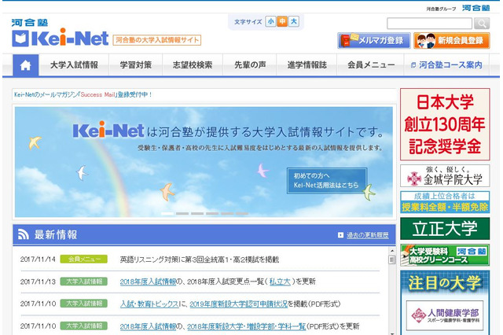This screenshot has height=335, width=503.
Task: Open the 会員メニュー menu
Action: [x=370, y=65]
